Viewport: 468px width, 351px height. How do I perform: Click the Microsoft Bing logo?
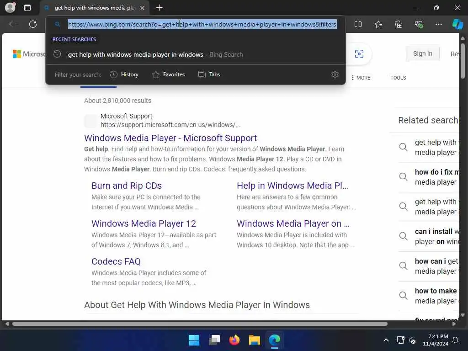coord(29,54)
